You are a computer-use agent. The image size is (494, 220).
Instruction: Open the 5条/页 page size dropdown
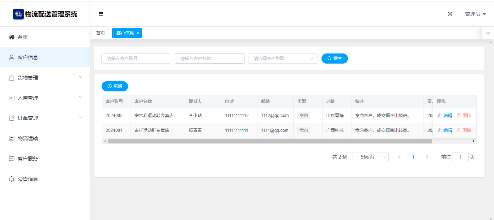pos(370,157)
